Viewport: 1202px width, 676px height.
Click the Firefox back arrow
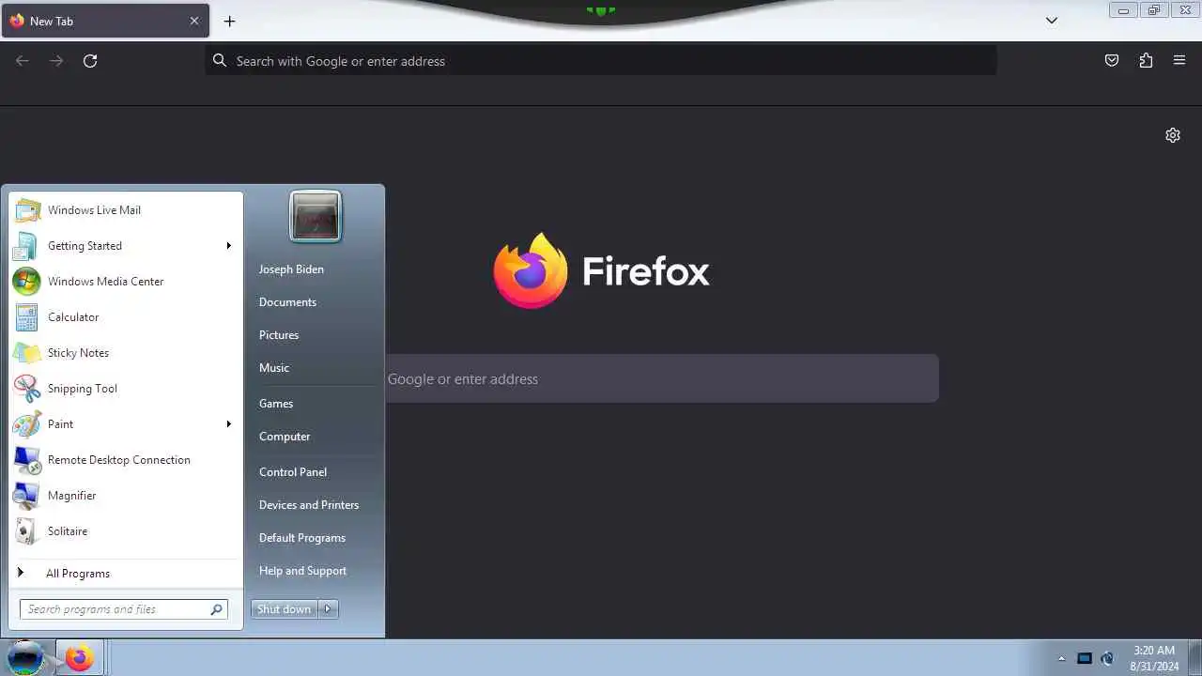[x=23, y=61]
